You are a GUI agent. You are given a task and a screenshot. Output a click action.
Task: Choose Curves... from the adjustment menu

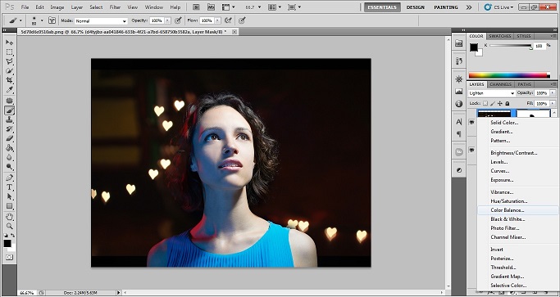click(x=518, y=171)
